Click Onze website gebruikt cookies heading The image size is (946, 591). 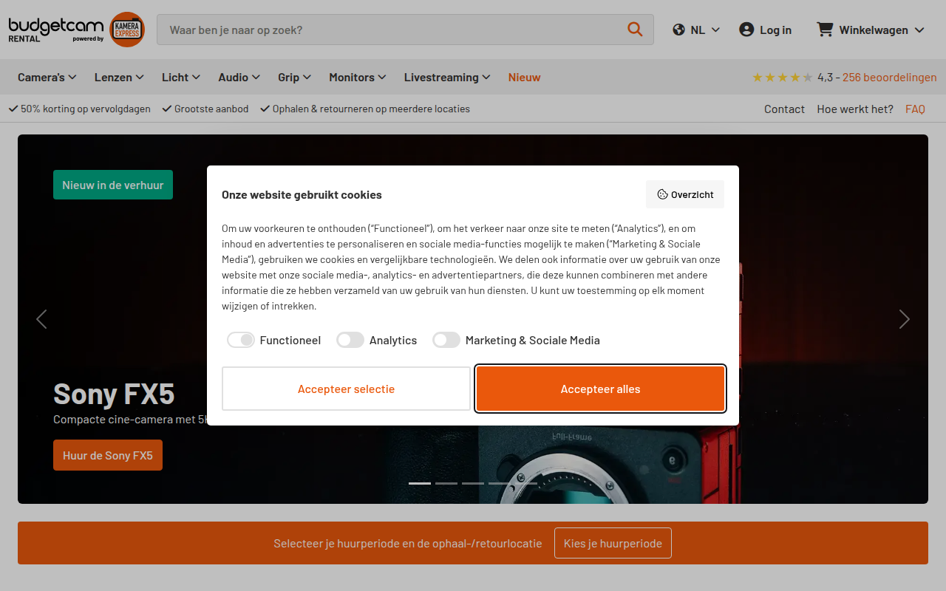tap(302, 195)
